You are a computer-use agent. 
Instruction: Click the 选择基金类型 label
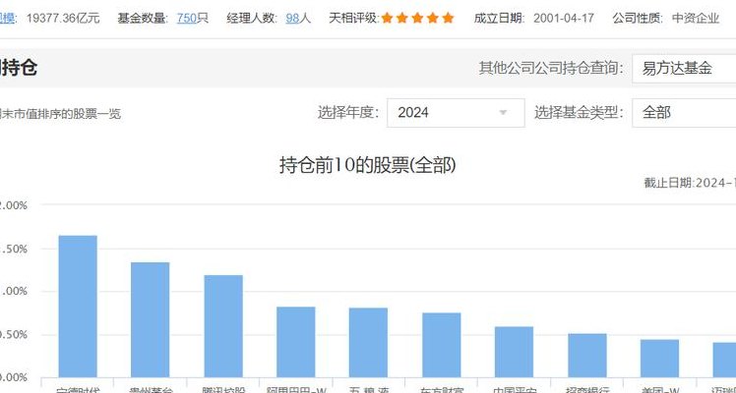pyautogui.click(x=580, y=112)
